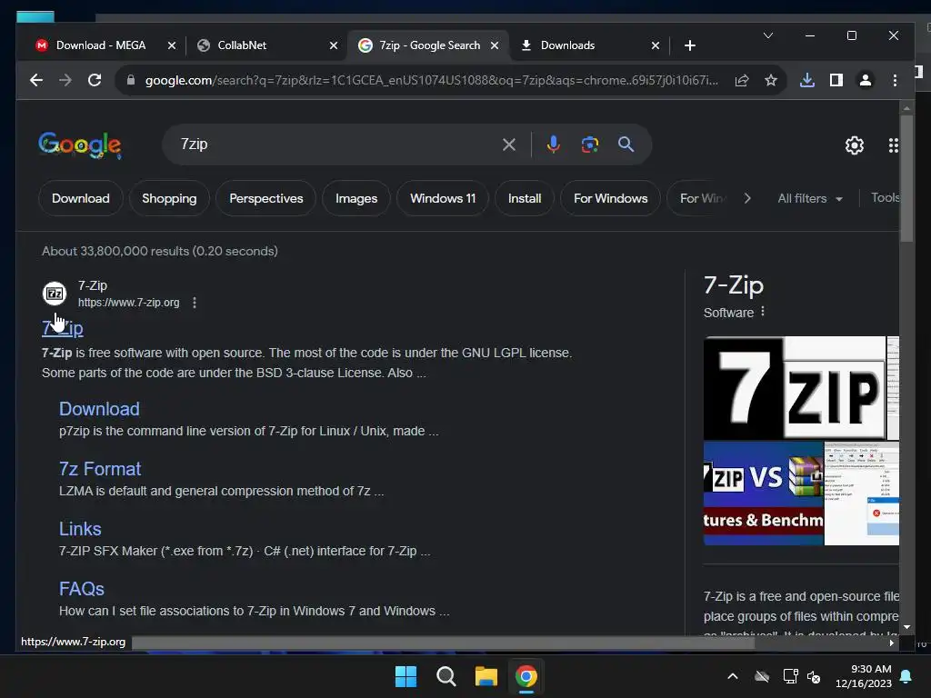Viewport: 931px width, 698px height.
Task: Select the Perspectives filter chip
Action: (266, 198)
